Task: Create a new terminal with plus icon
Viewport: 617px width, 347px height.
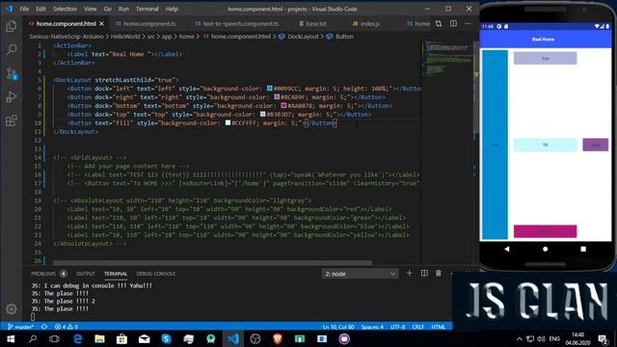Action: click(x=409, y=274)
